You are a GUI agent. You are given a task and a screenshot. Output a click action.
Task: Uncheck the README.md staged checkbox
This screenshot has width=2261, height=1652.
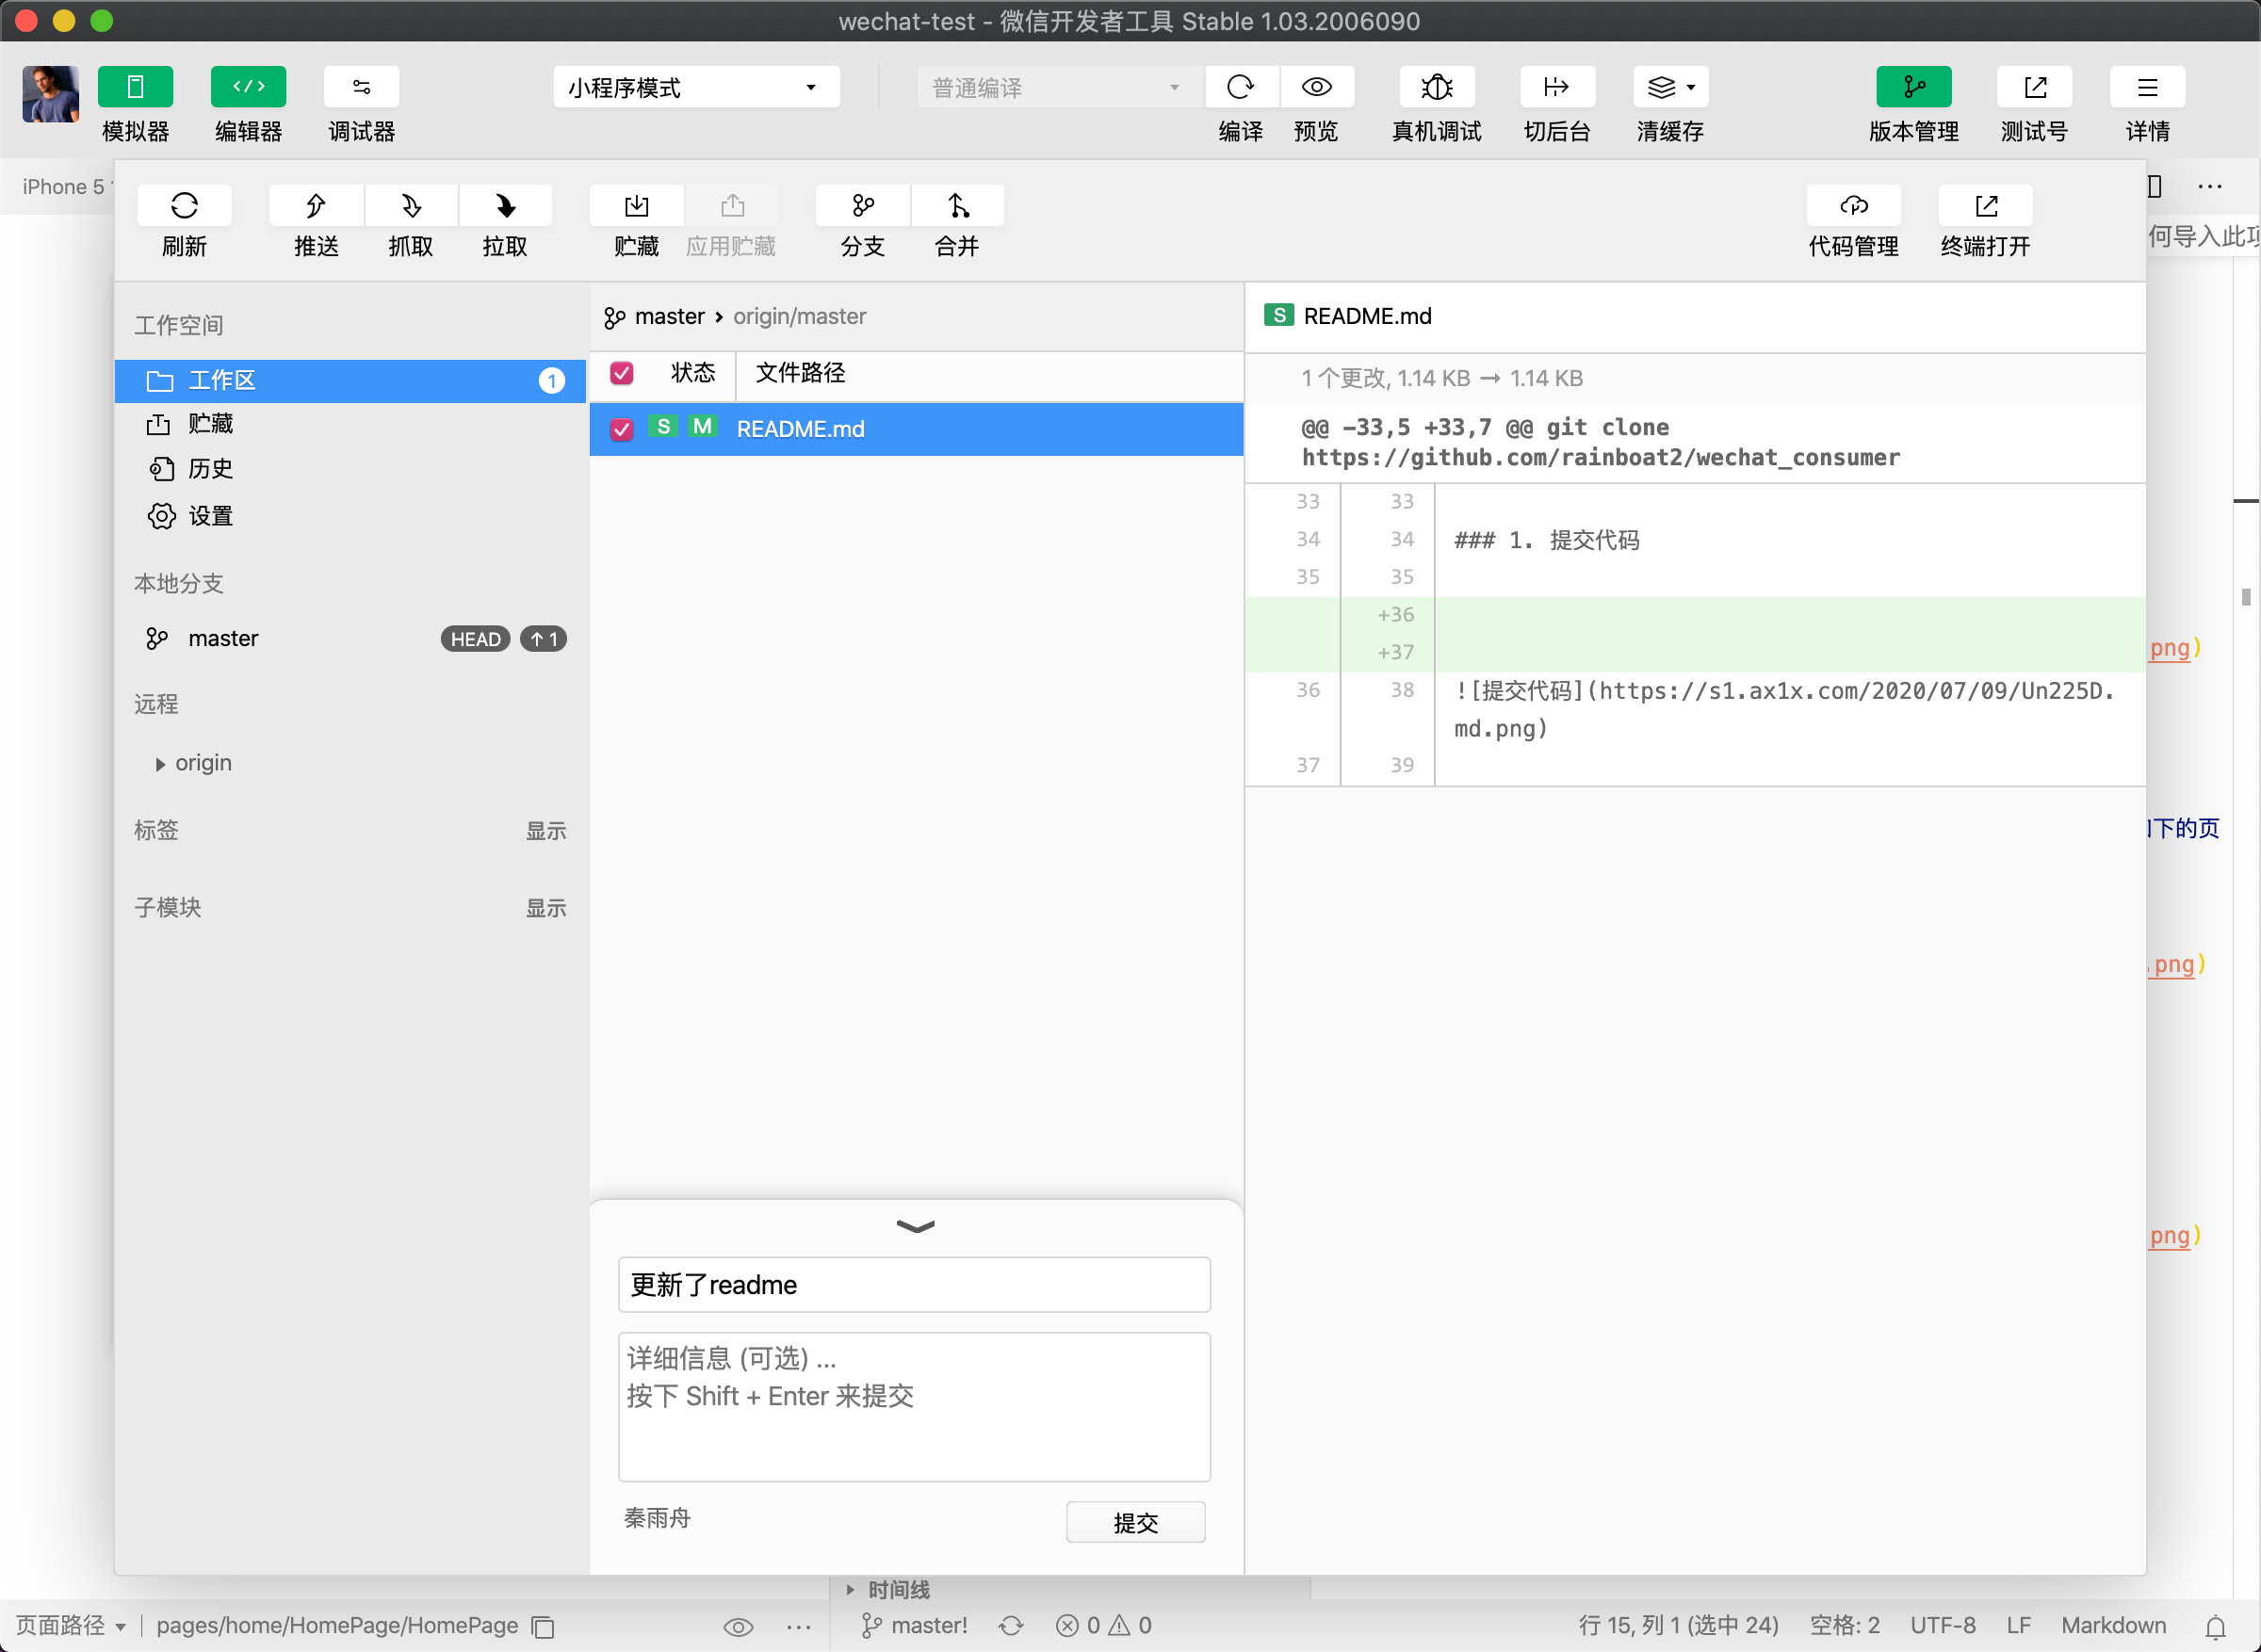[622, 430]
